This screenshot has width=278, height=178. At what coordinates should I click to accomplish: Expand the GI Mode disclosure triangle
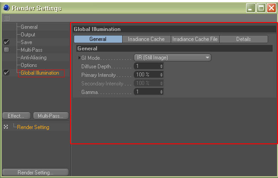point(79,58)
